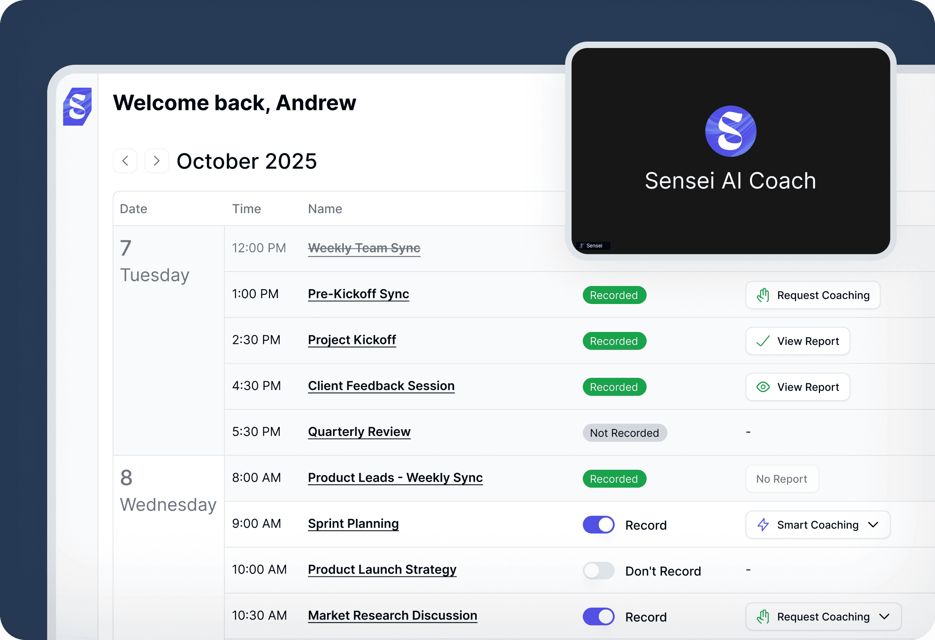The width and height of the screenshot is (935, 640).
Task: Click the Sensei mic label in video
Action: (x=593, y=246)
